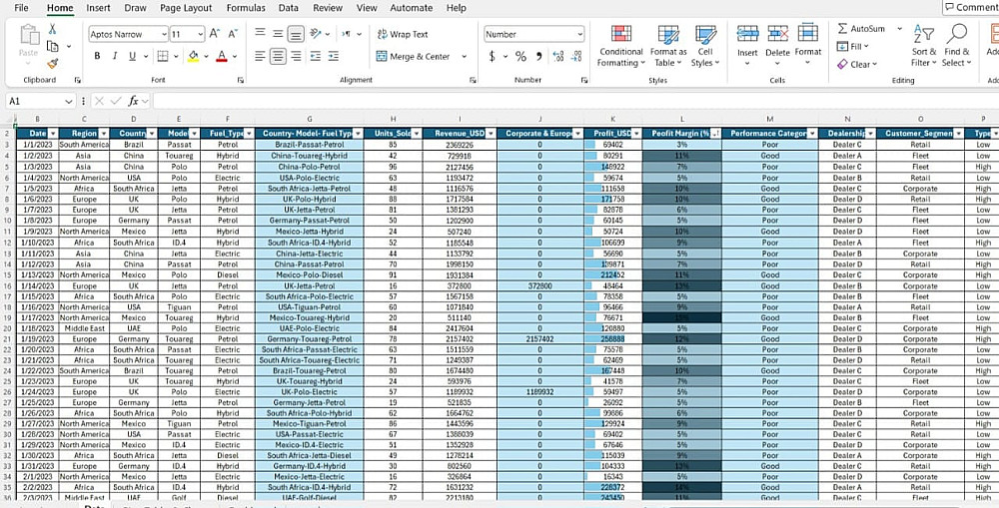Click the Underline U icon
Screen dimensions: 999x508
[x=133, y=56]
